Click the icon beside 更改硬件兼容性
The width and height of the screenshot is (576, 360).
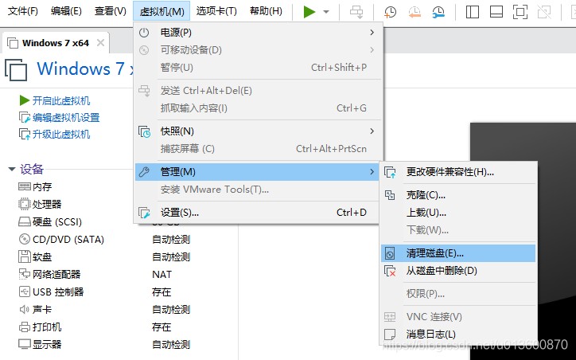(x=390, y=172)
